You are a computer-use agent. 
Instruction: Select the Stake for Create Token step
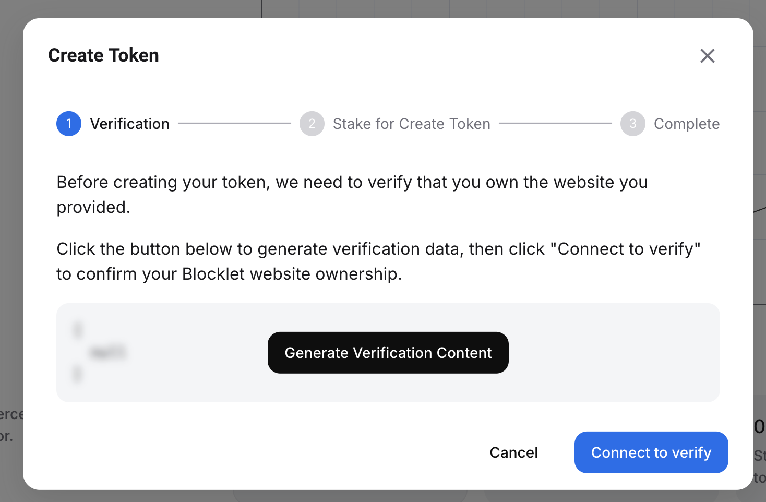pos(411,124)
